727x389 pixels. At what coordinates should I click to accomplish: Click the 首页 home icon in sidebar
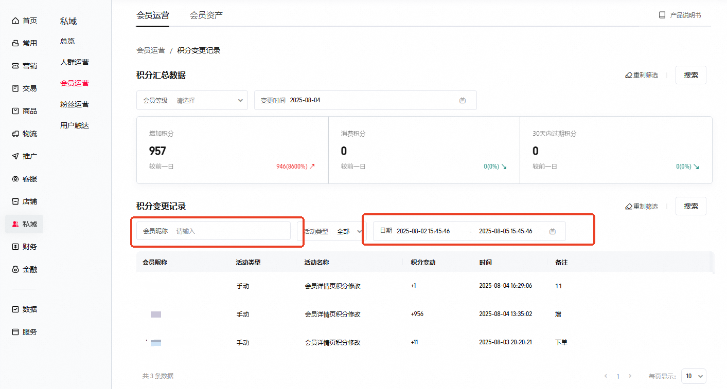click(15, 21)
